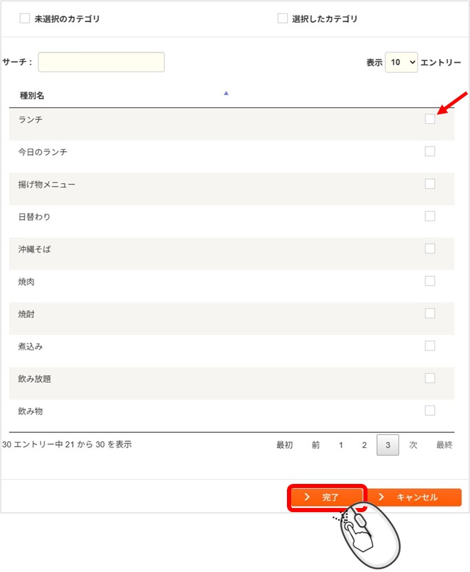Check the 沖縄そば category checkbox
470x572 pixels.
[x=430, y=248]
